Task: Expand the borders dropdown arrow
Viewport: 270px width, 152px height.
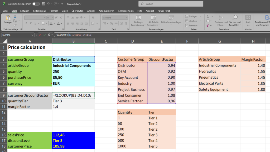Action: [x=46, y=23]
